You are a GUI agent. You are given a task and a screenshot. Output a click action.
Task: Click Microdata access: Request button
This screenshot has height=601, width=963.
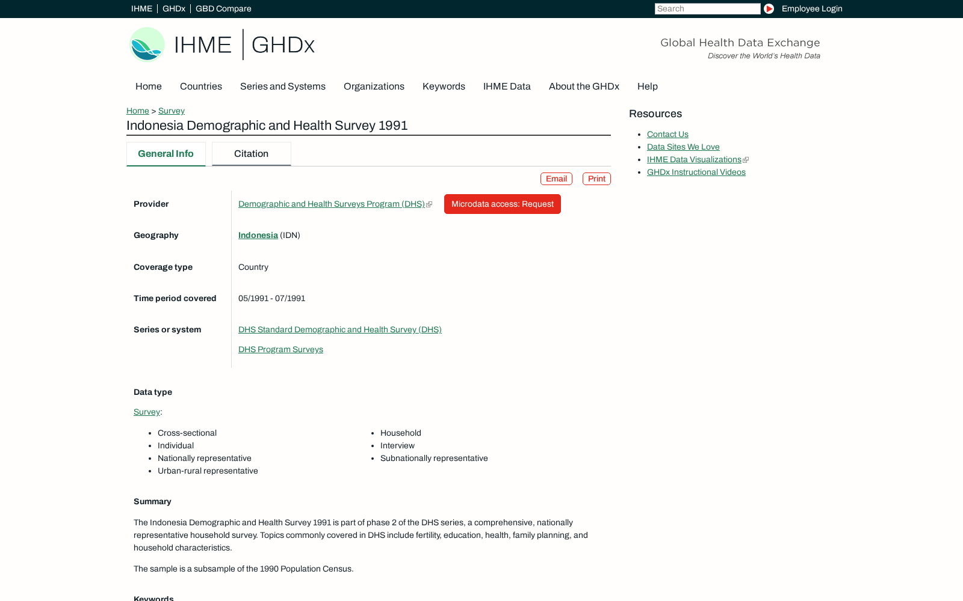click(503, 204)
